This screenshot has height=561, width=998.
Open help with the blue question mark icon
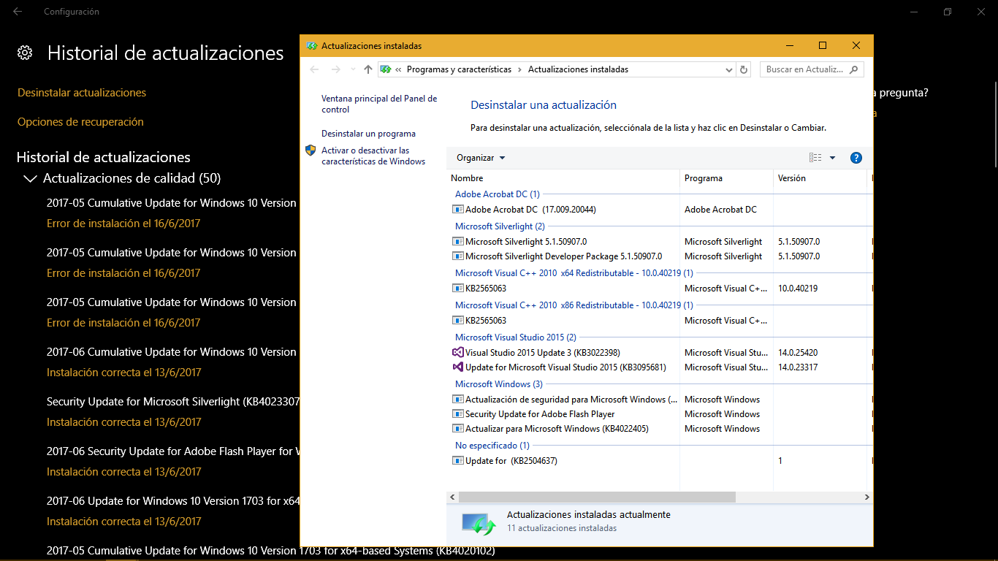point(856,158)
